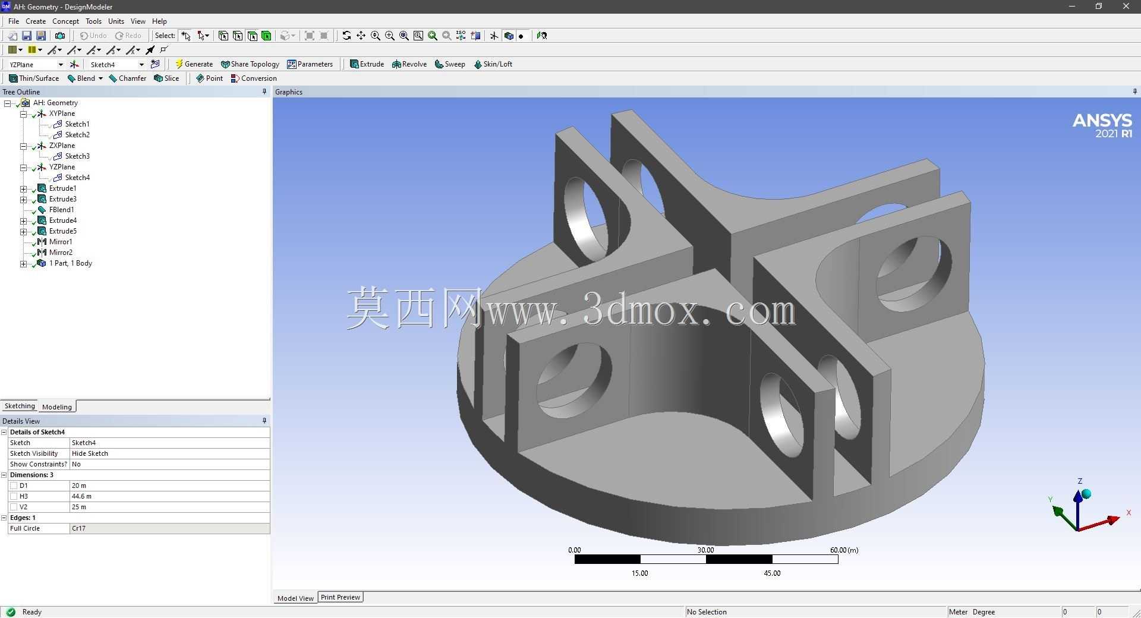Expand the Extrude1 tree node

tap(24, 188)
